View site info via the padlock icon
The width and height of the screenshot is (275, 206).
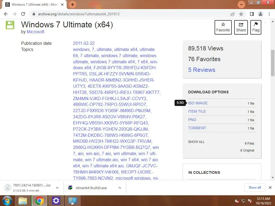point(34,14)
